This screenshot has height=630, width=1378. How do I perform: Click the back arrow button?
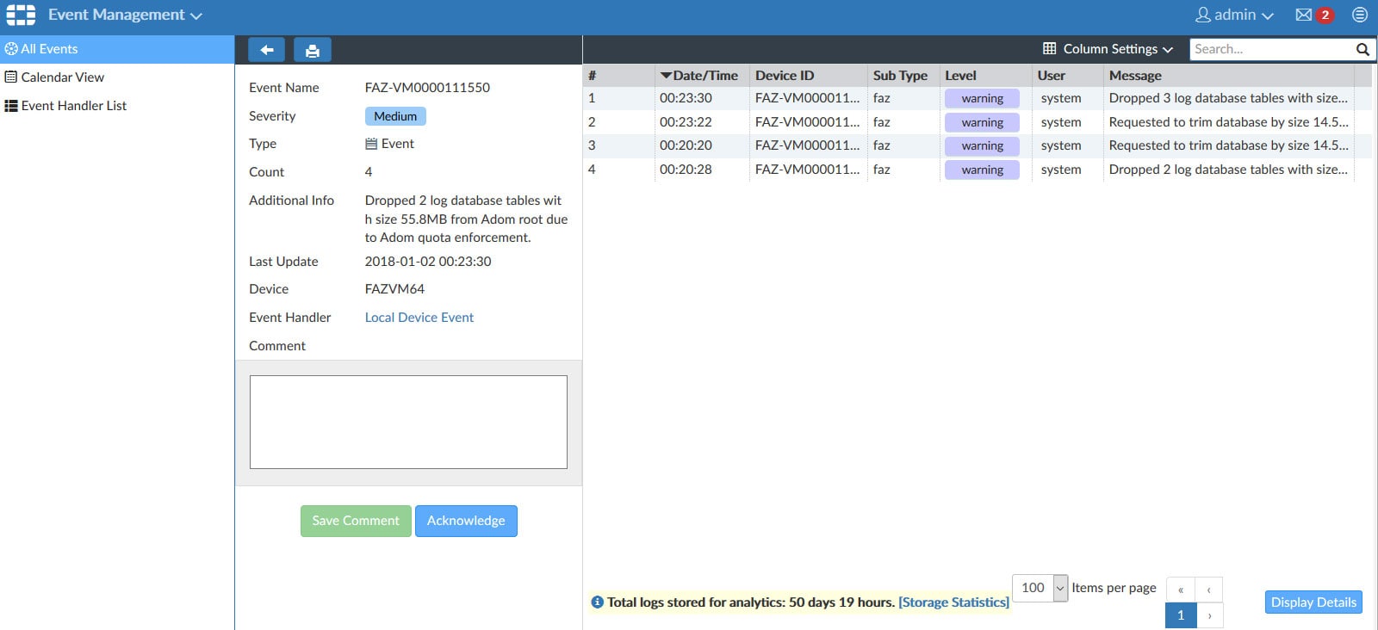tap(266, 50)
